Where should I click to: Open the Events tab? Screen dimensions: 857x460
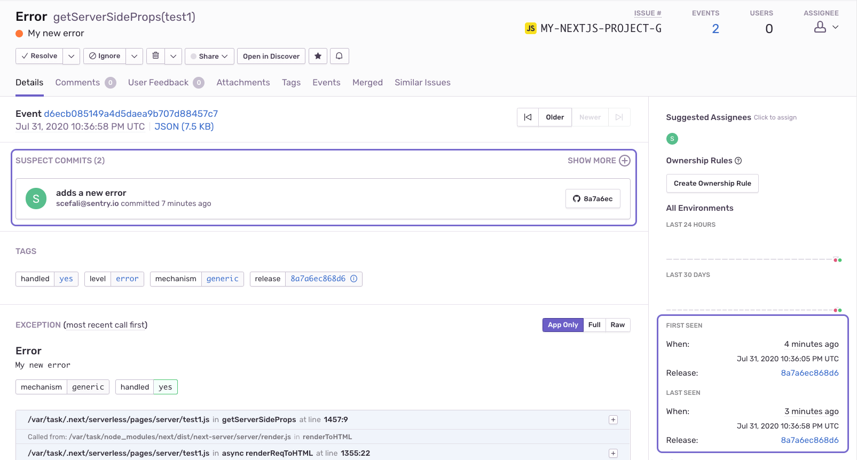(x=326, y=83)
